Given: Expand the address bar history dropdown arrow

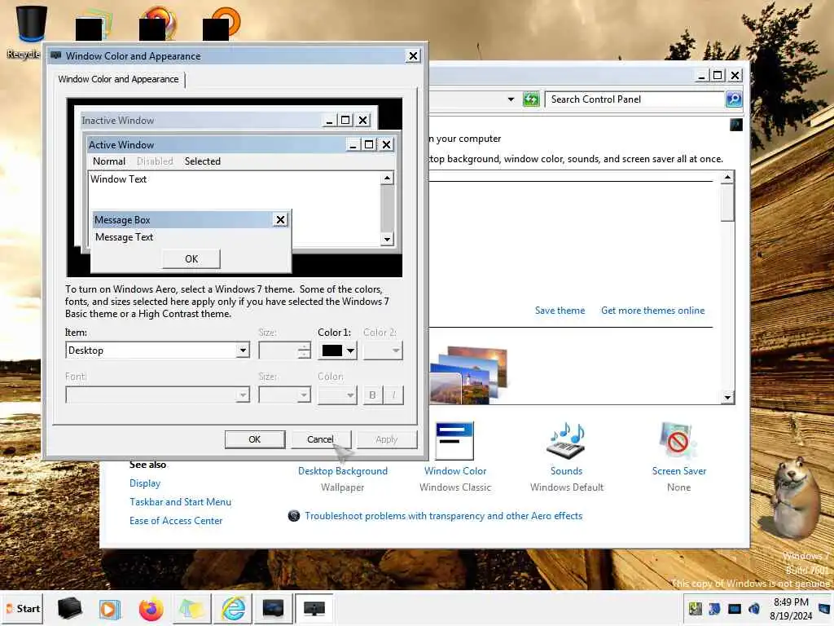Looking at the screenshot, I should point(511,99).
